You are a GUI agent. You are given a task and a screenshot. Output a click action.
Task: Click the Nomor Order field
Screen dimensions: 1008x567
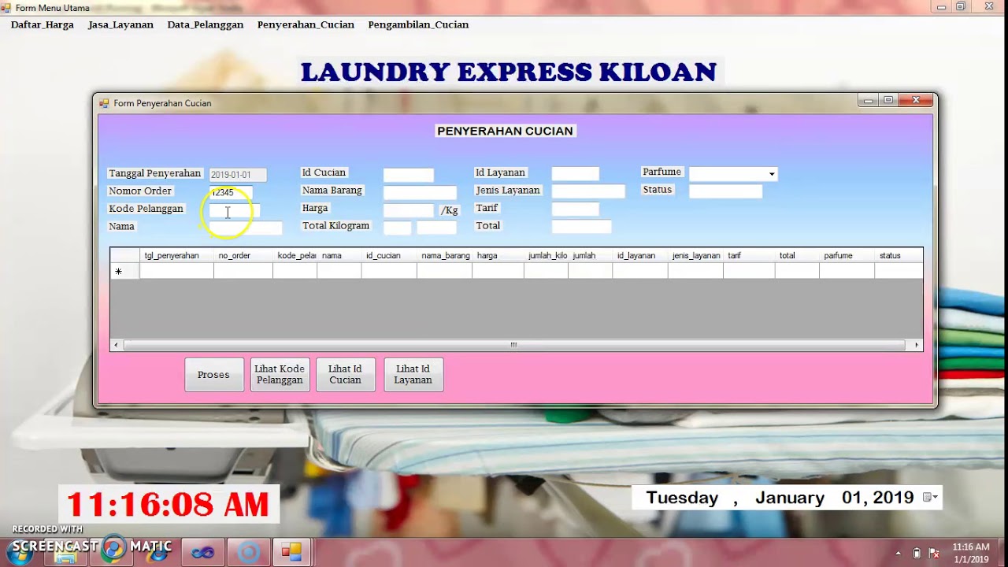pos(231,192)
